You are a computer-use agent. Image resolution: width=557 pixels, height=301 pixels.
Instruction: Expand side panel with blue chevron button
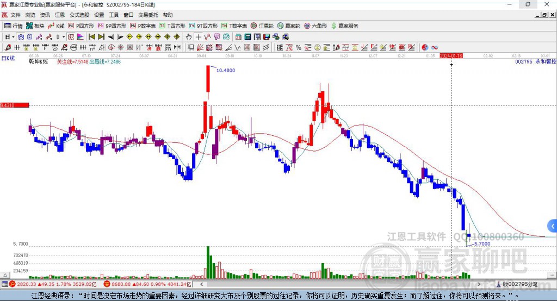[552, 226]
